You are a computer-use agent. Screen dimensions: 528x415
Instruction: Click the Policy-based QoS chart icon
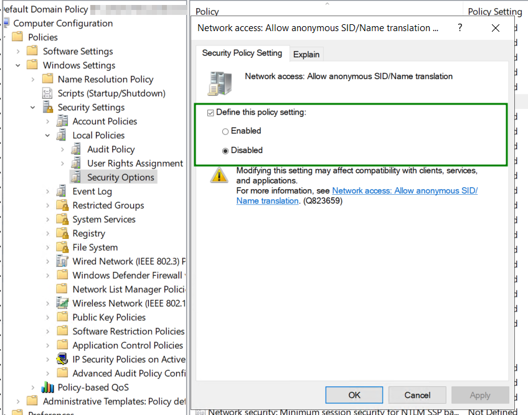tap(48, 387)
